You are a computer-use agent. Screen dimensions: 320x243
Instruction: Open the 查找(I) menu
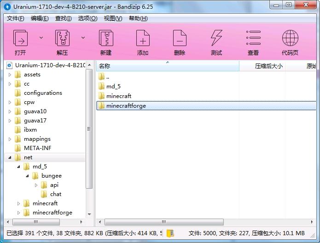[x=63, y=18]
